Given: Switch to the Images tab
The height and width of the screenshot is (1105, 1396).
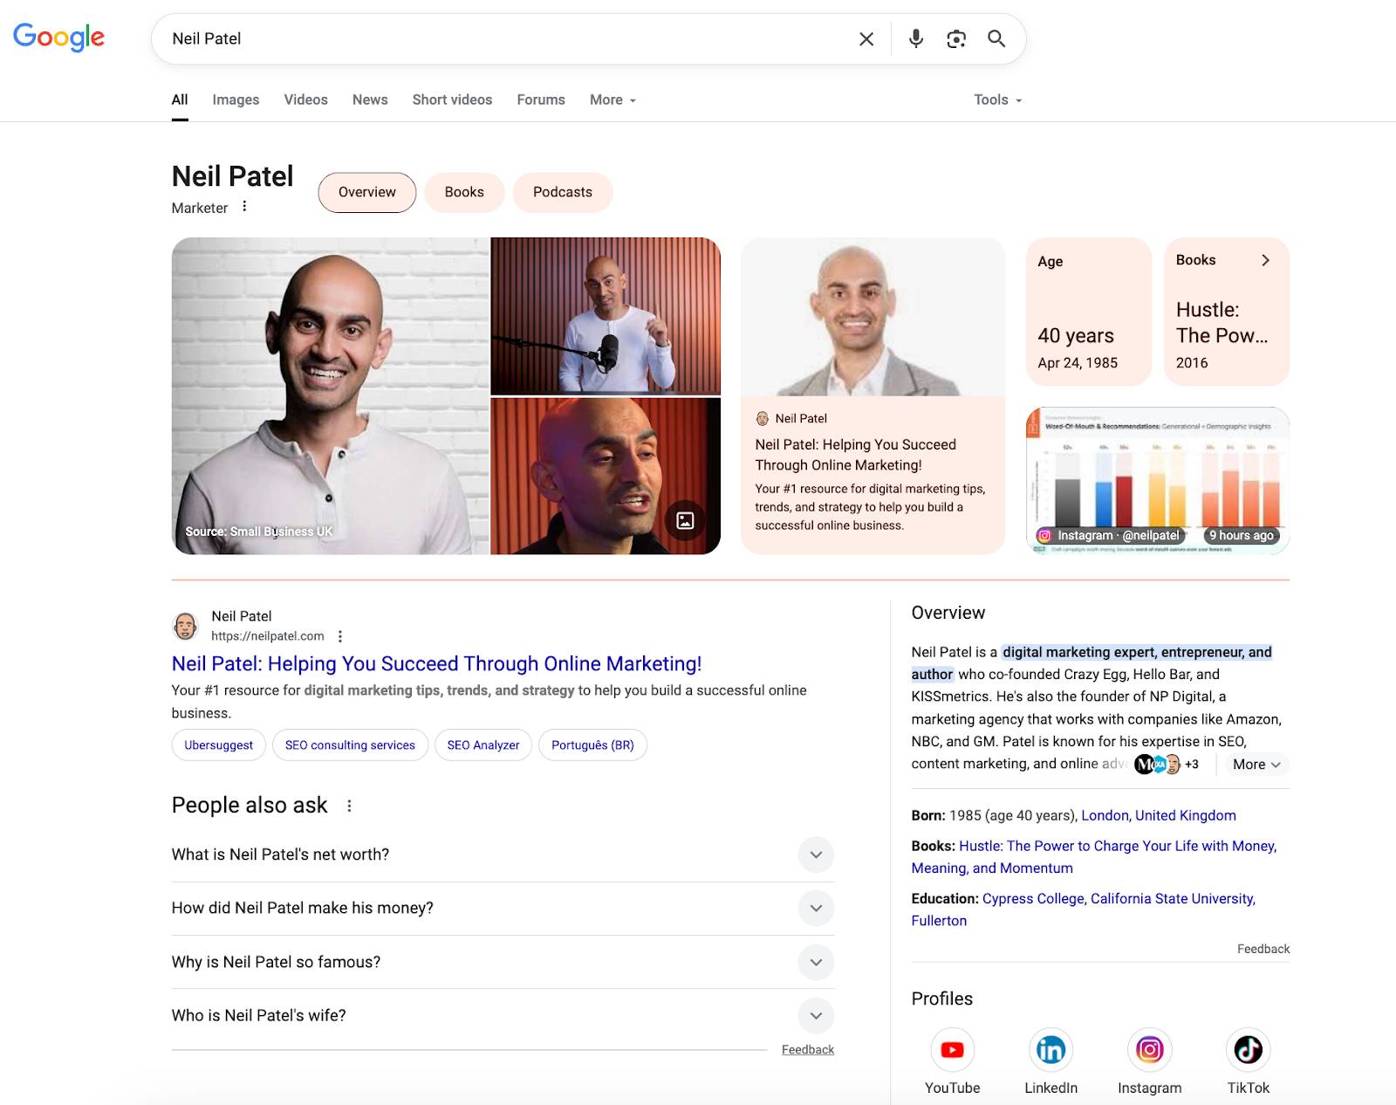Looking at the screenshot, I should 236,100.
